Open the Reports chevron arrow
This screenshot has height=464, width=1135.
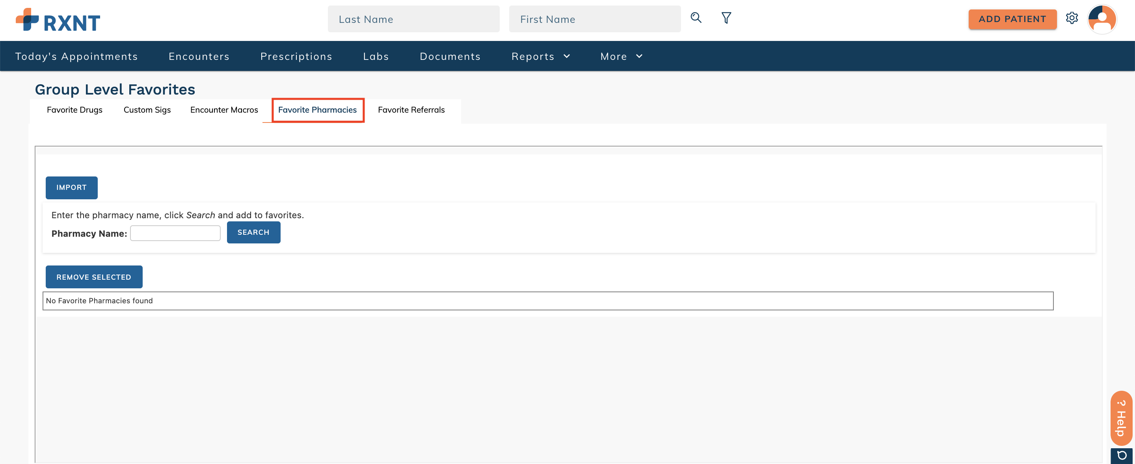567,56
